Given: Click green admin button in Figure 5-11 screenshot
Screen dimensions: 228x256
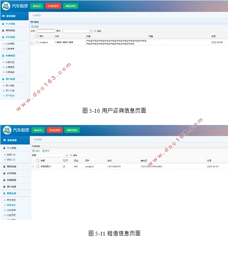Looking at the screenshot, I should tap(38, 130).
